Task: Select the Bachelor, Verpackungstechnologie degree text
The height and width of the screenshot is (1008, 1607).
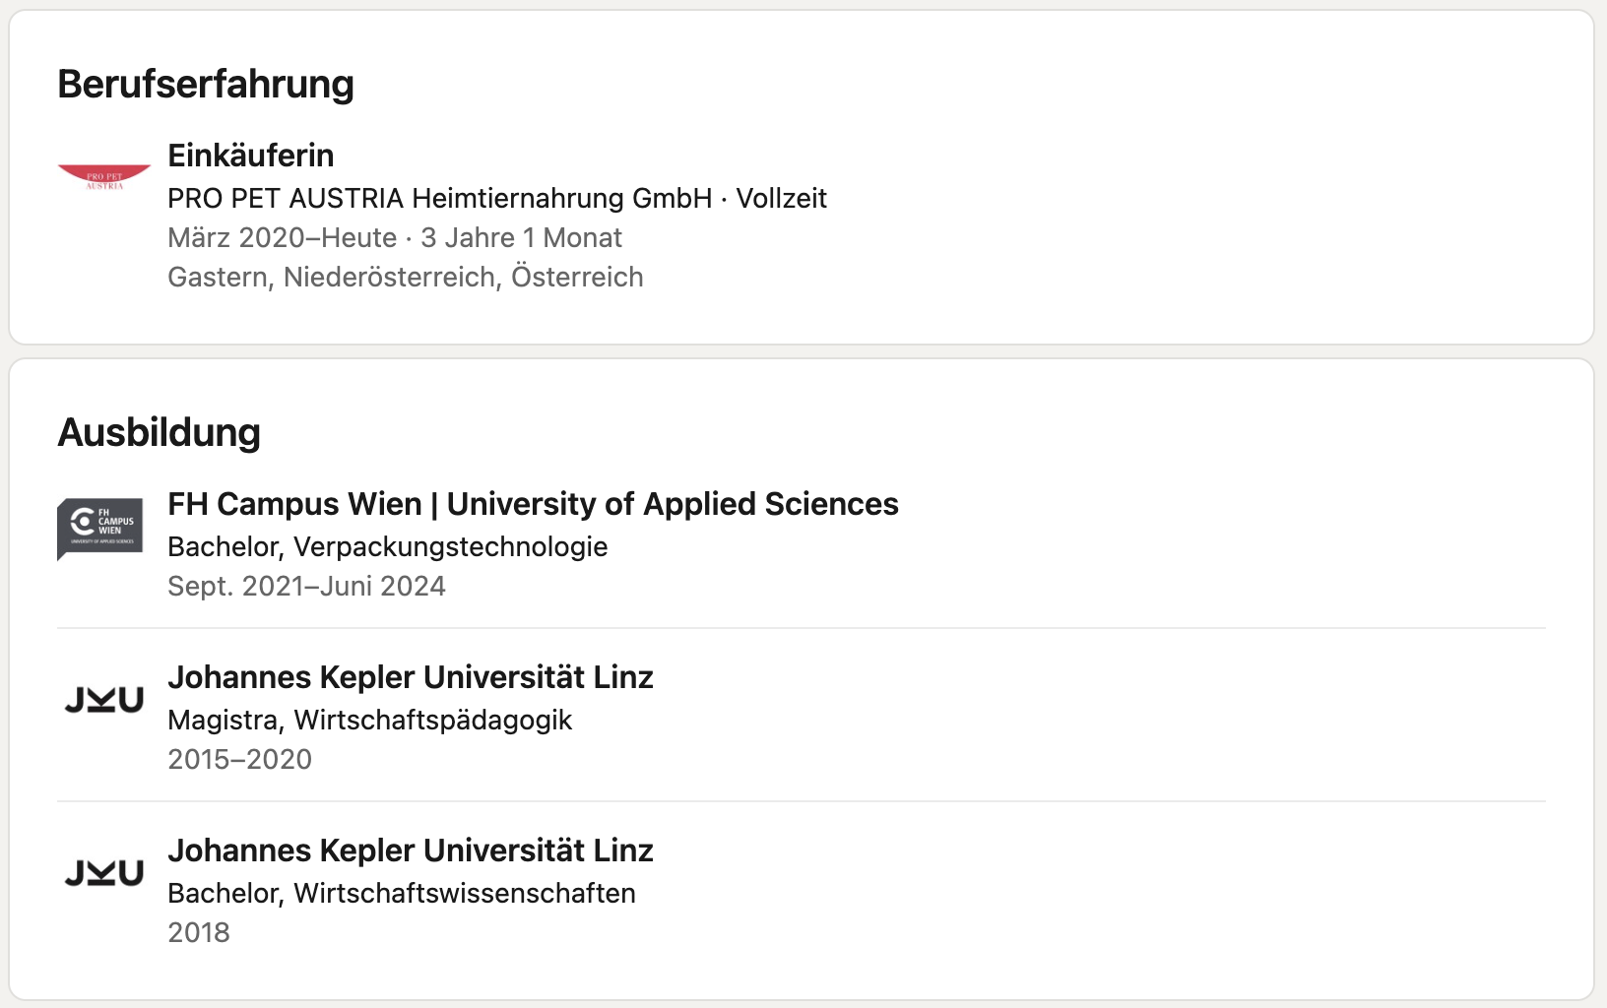Action: click(x=388, y=546)
